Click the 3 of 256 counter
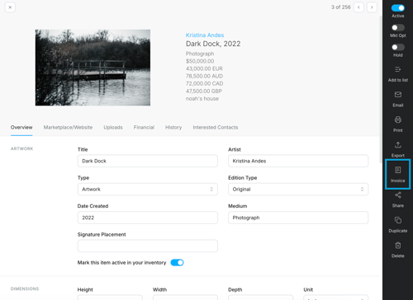 (x=341, y=7)
